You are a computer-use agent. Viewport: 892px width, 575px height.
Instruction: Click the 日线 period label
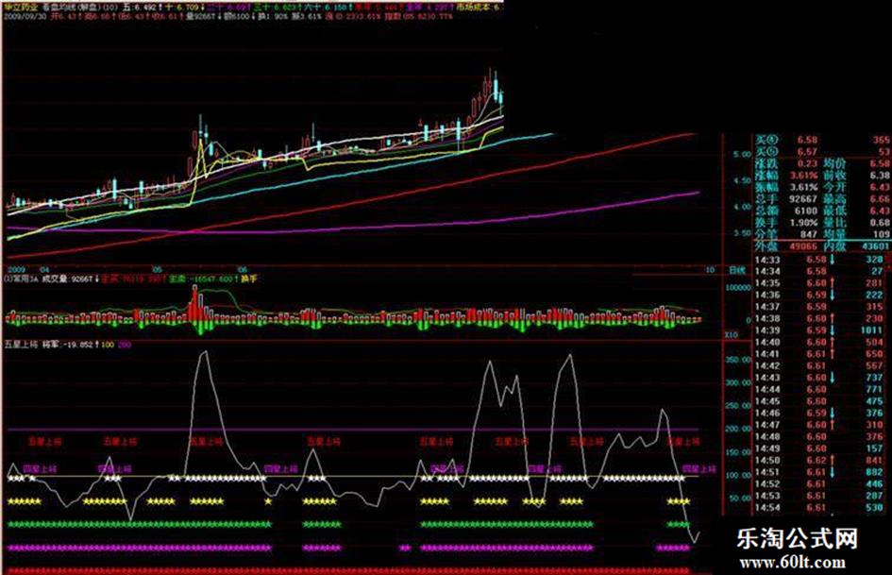point(737,270)
